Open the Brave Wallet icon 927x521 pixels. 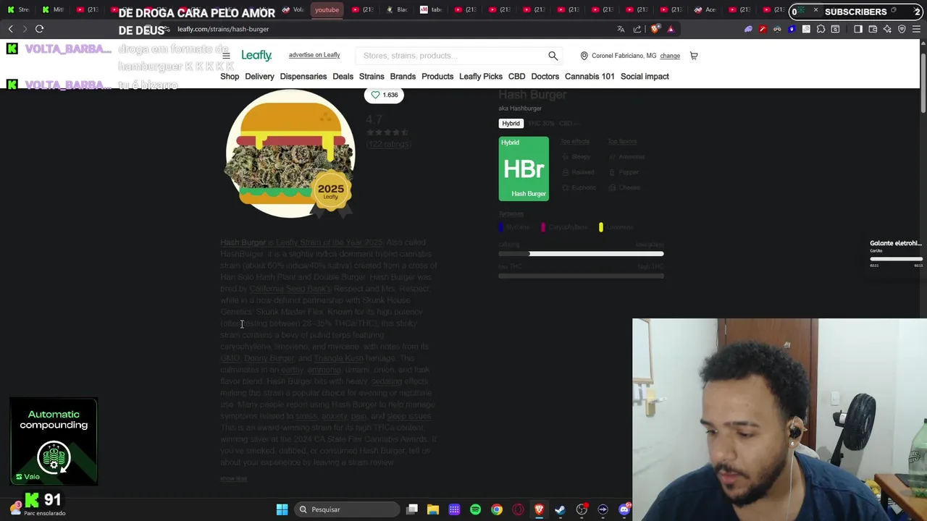873,29
